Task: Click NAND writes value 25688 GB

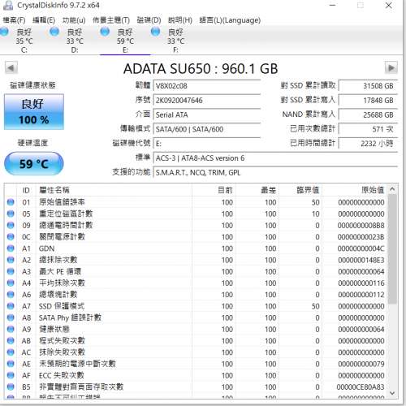Action: 368,114
